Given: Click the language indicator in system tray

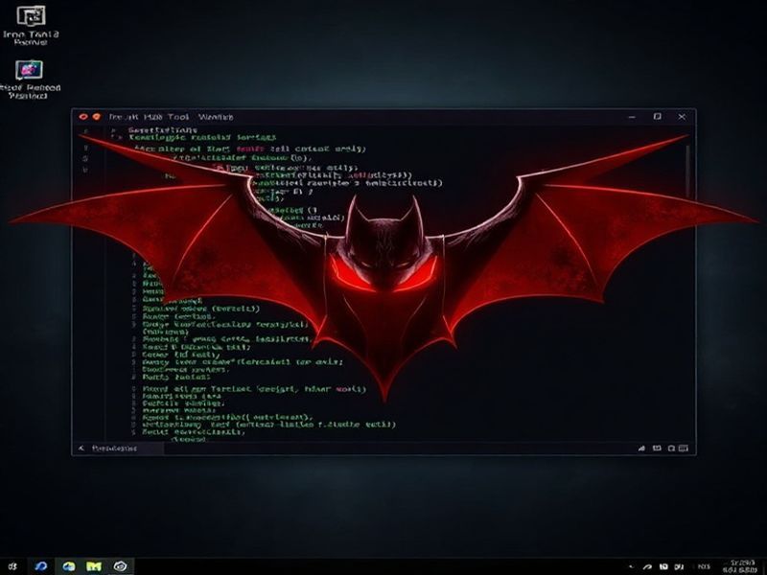Looking at the screenshot, I should click(704, 566).
